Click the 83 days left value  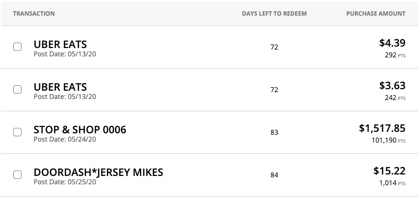(274, 132)
